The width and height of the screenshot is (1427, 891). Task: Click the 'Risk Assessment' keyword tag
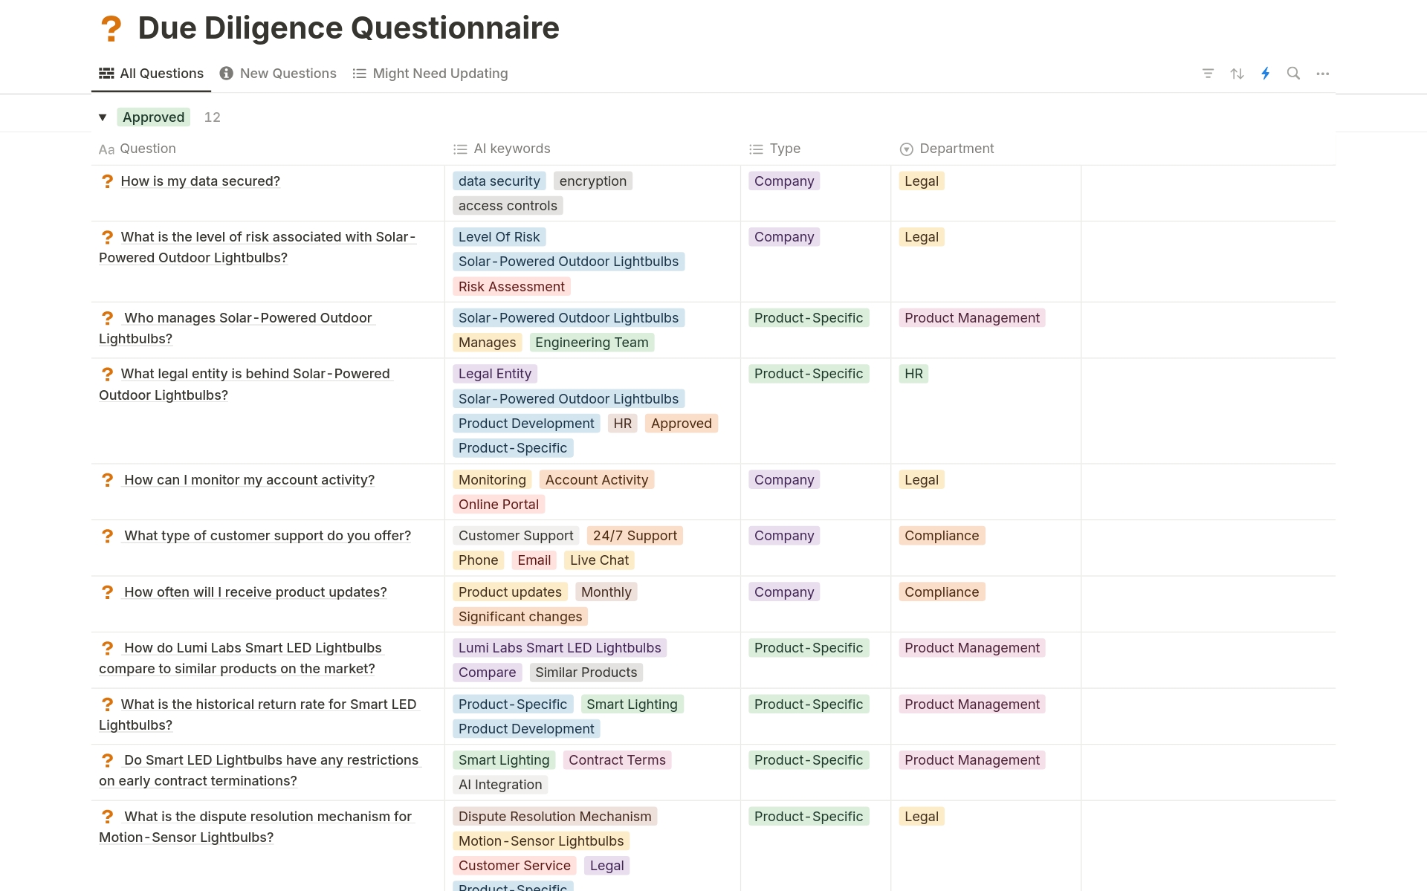coord(511,287)
